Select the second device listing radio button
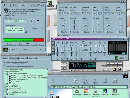The width and height of the screenshot is (130, 98). pos(5,66)
